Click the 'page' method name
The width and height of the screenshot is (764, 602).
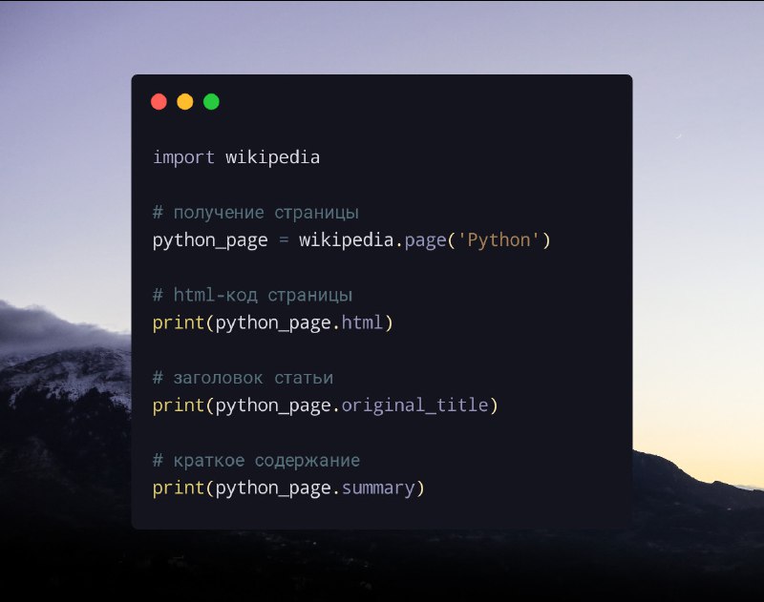pyautogui.click(x=425, y=240)
